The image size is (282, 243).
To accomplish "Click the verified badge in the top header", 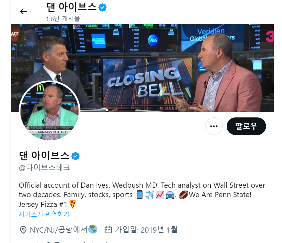I will (103, 7).
